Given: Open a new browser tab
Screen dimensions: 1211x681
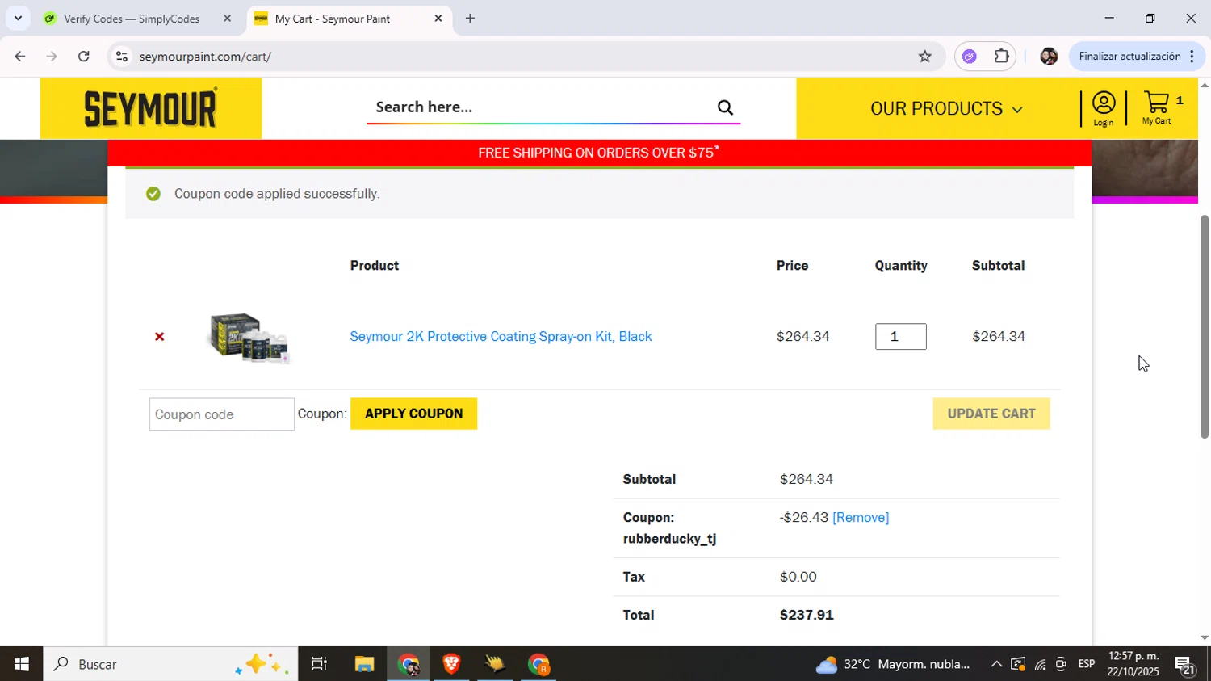Looking at the screenshot, I should 470,19.
